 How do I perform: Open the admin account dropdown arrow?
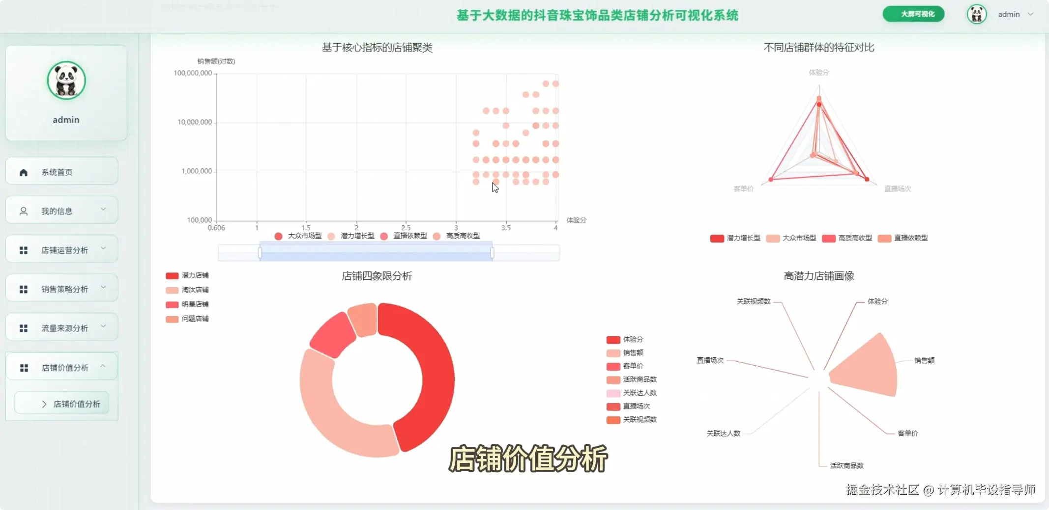tap(1031, 14)
